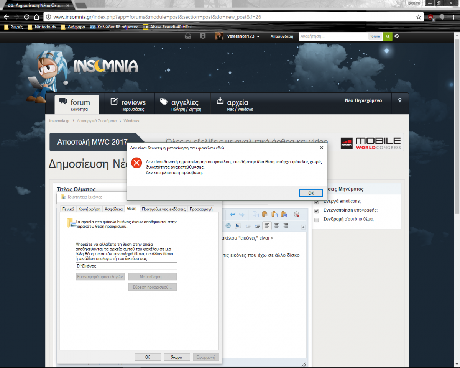The width and height of the screenshot is (460, 368).
Task: Collapse the editor toolbar with the small arrow
Action: (304, 227)
